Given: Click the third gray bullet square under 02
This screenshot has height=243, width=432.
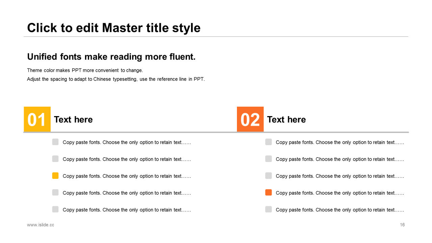Looking at the screenshot, I should (x=268, y=176).
